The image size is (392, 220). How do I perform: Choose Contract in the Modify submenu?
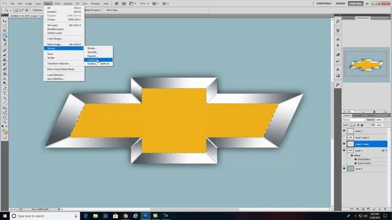click(98, 60)
